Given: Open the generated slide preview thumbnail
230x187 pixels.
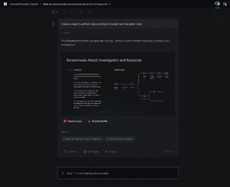Looking at the screenshot, I should click(118, 84).
